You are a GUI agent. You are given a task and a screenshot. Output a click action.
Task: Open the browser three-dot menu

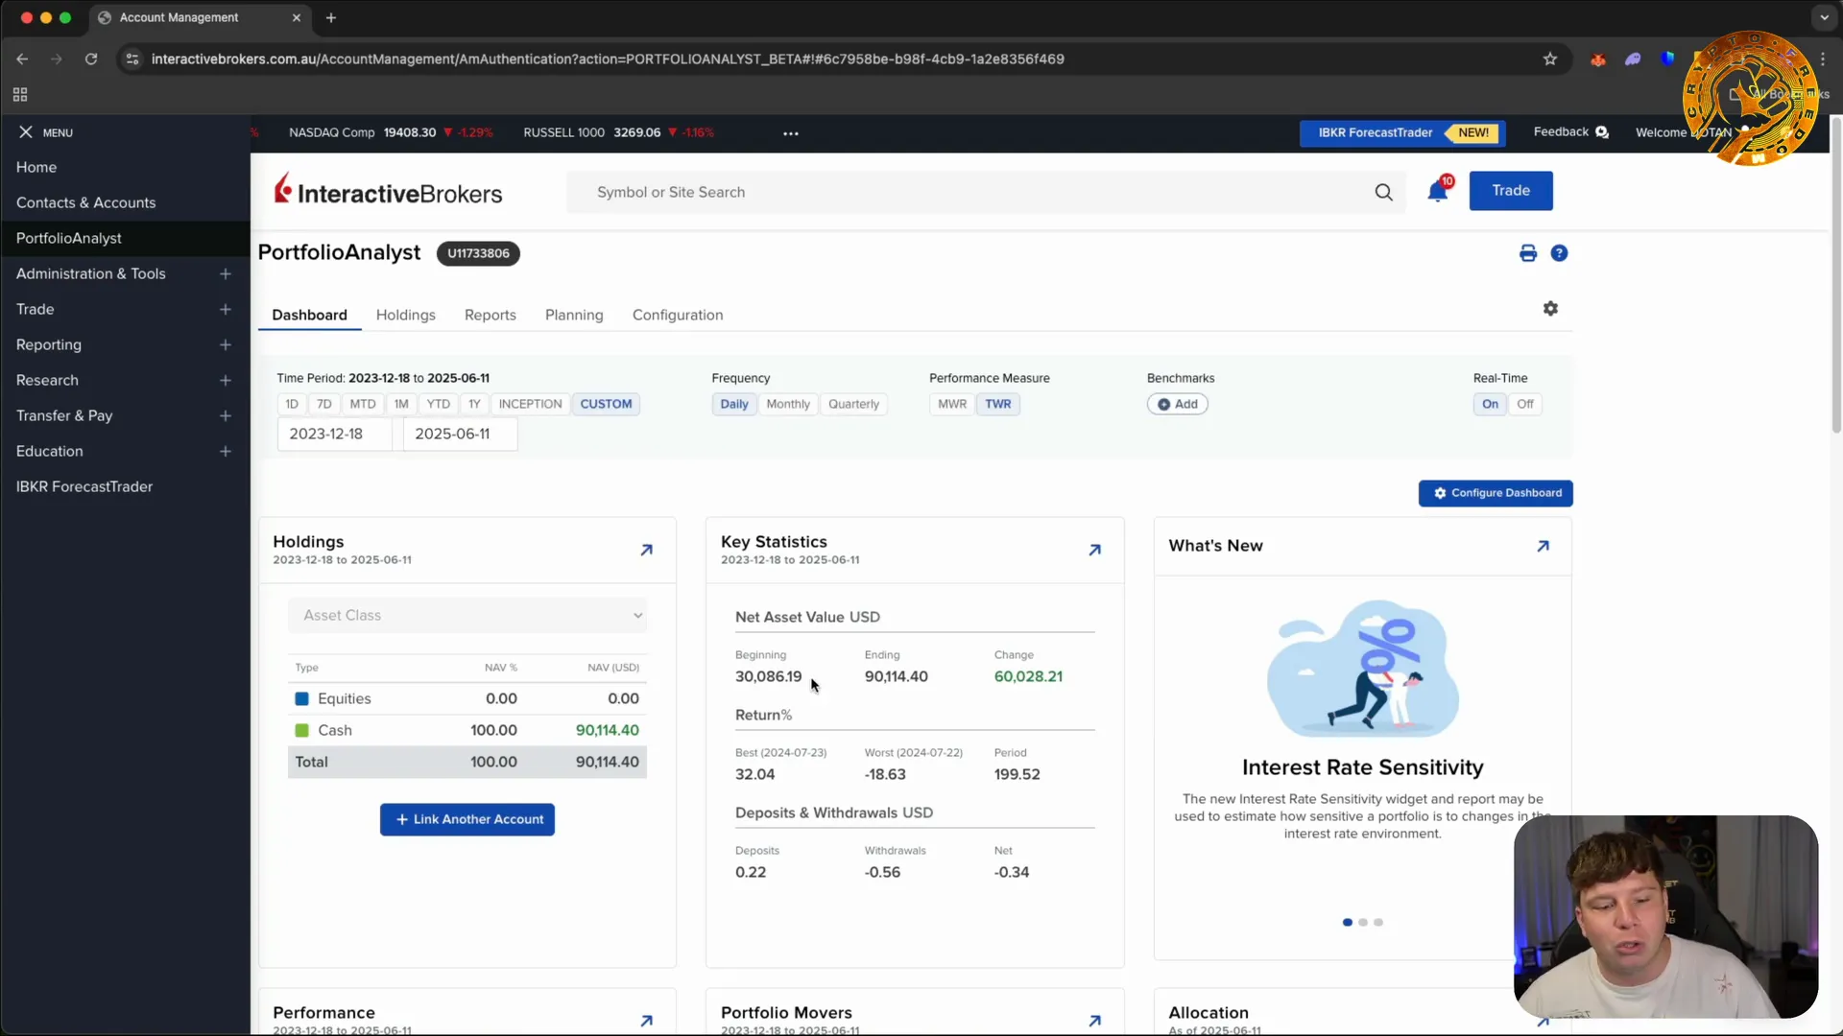[1822, 59]
